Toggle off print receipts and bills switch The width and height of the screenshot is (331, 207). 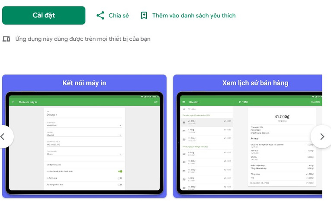pos(120,171)
